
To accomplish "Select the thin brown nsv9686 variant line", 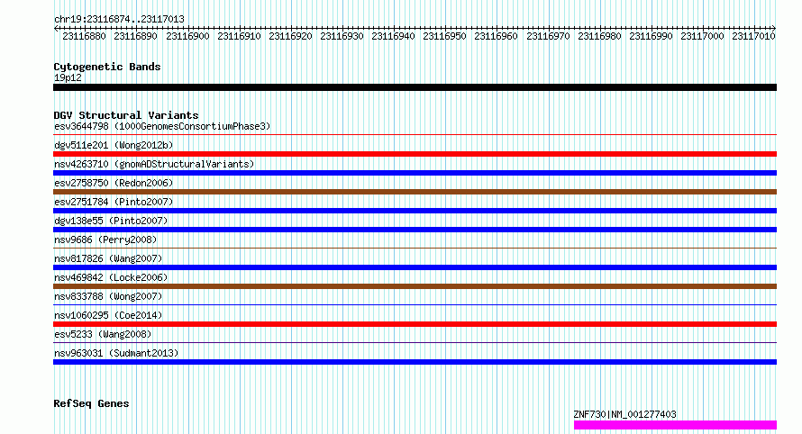I will point(415,248).
